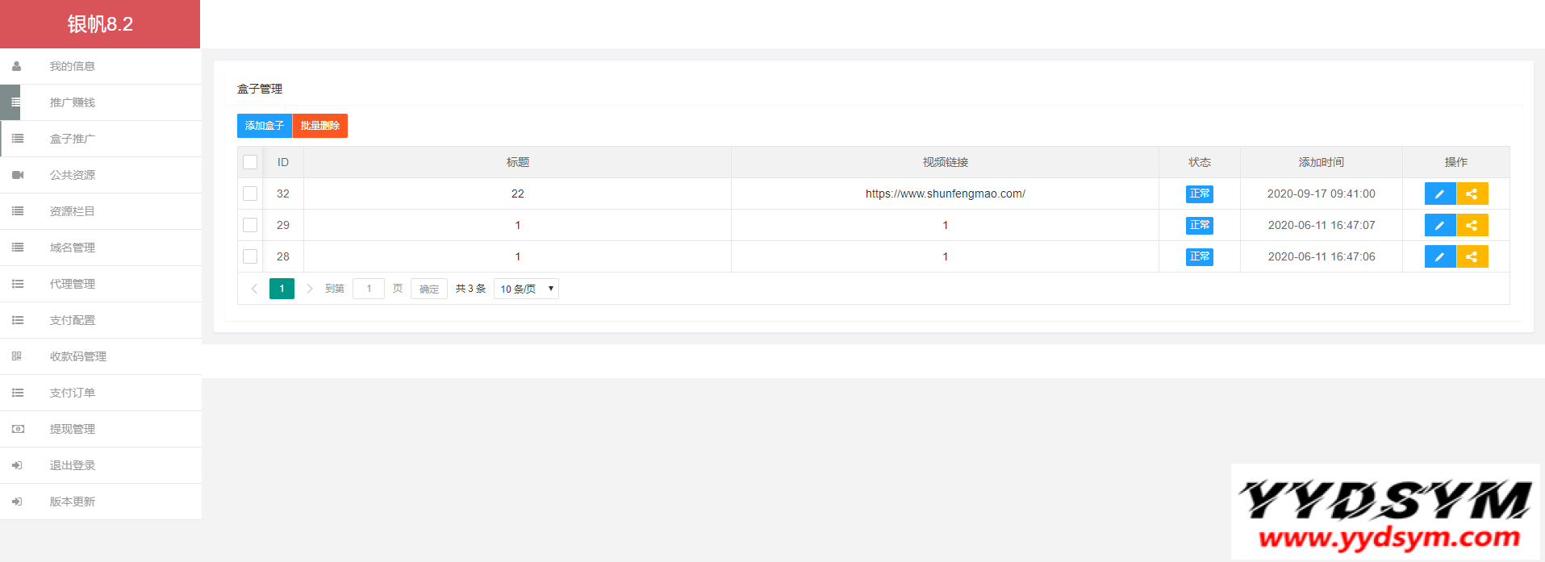Click the blue 添加盒子 button
This screenshot has height=562, width=1545.
pyautogui.click(x=264, y=126)
